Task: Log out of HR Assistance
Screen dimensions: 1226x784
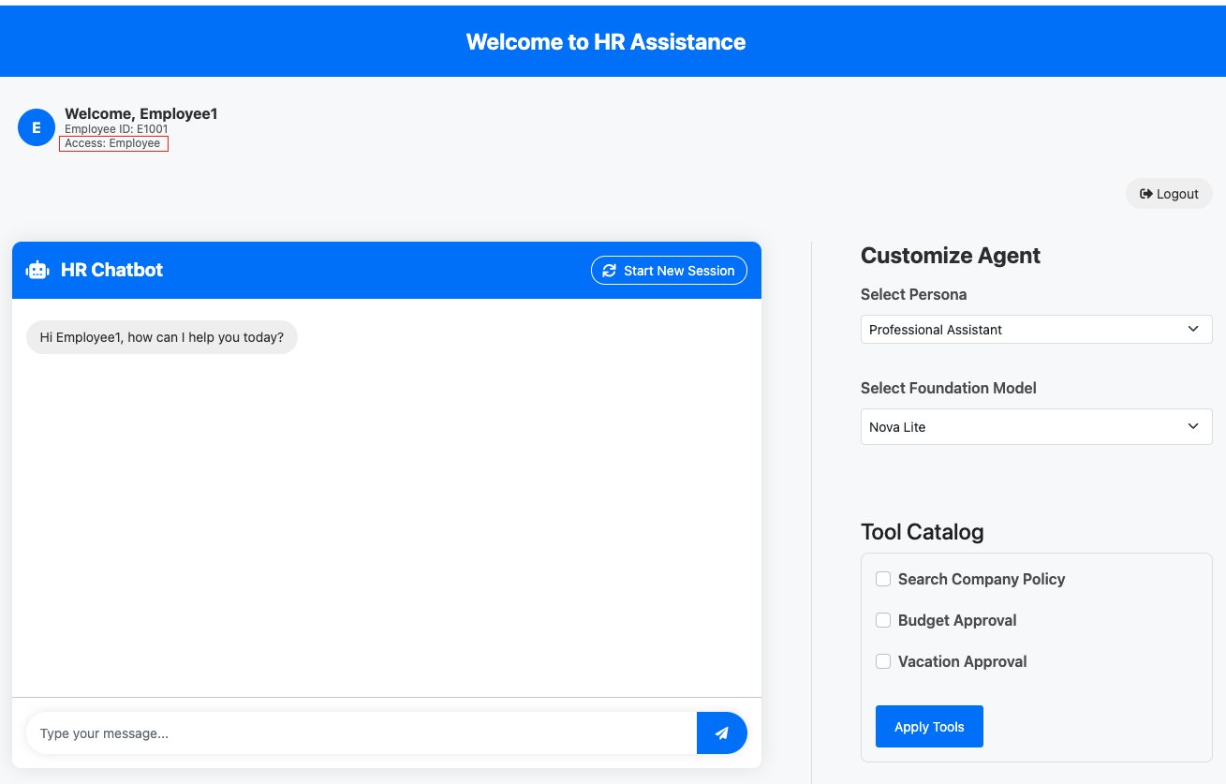Action: 1169,194
